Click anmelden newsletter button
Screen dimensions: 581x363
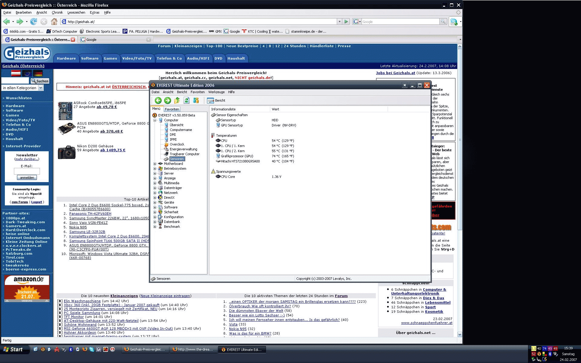[27, 178]
